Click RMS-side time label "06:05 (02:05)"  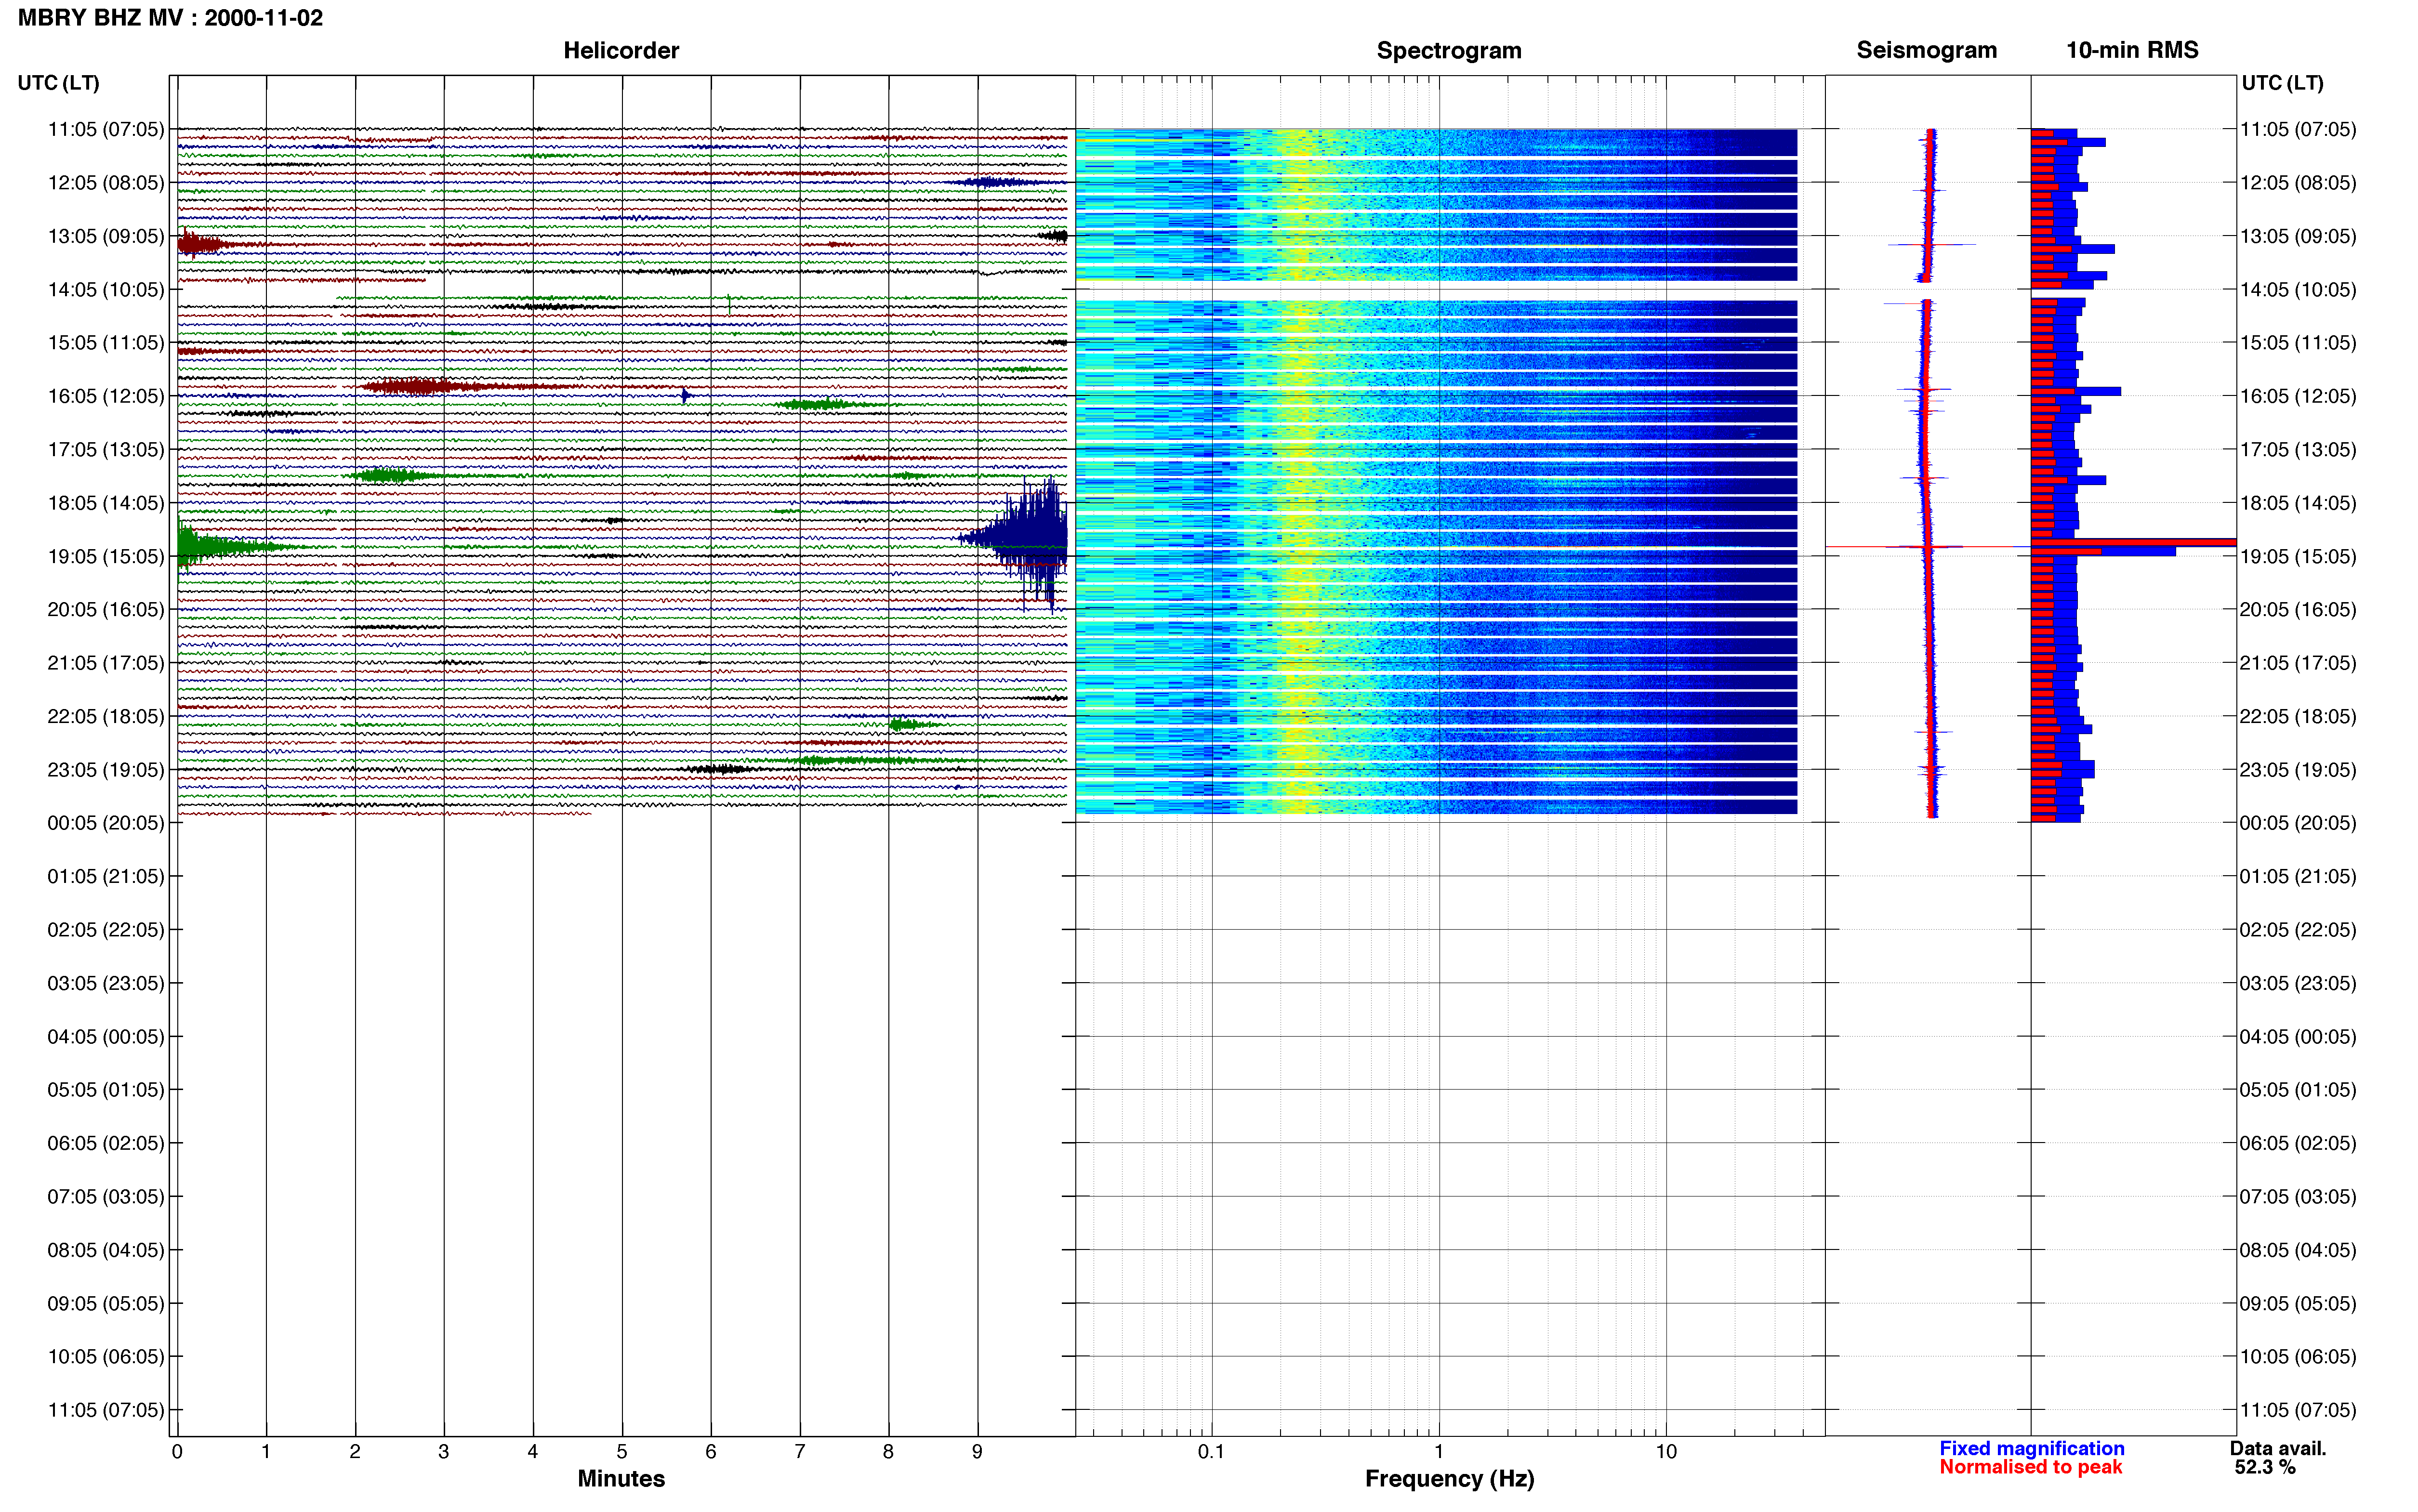tap(2298, 1143)
